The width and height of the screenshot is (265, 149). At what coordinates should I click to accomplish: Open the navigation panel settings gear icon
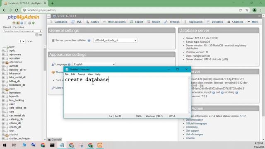pos(29,23)
